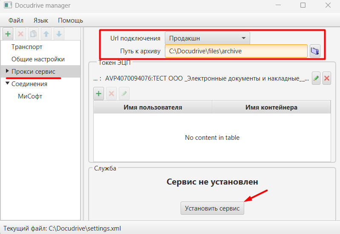340x234 pixels.
Task: Click the folder browse icon next to archive path
Action: point(315,51)
